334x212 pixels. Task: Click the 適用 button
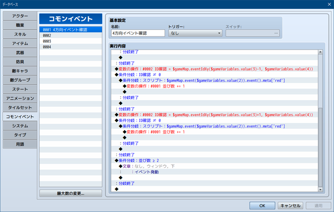click(318, 205)
